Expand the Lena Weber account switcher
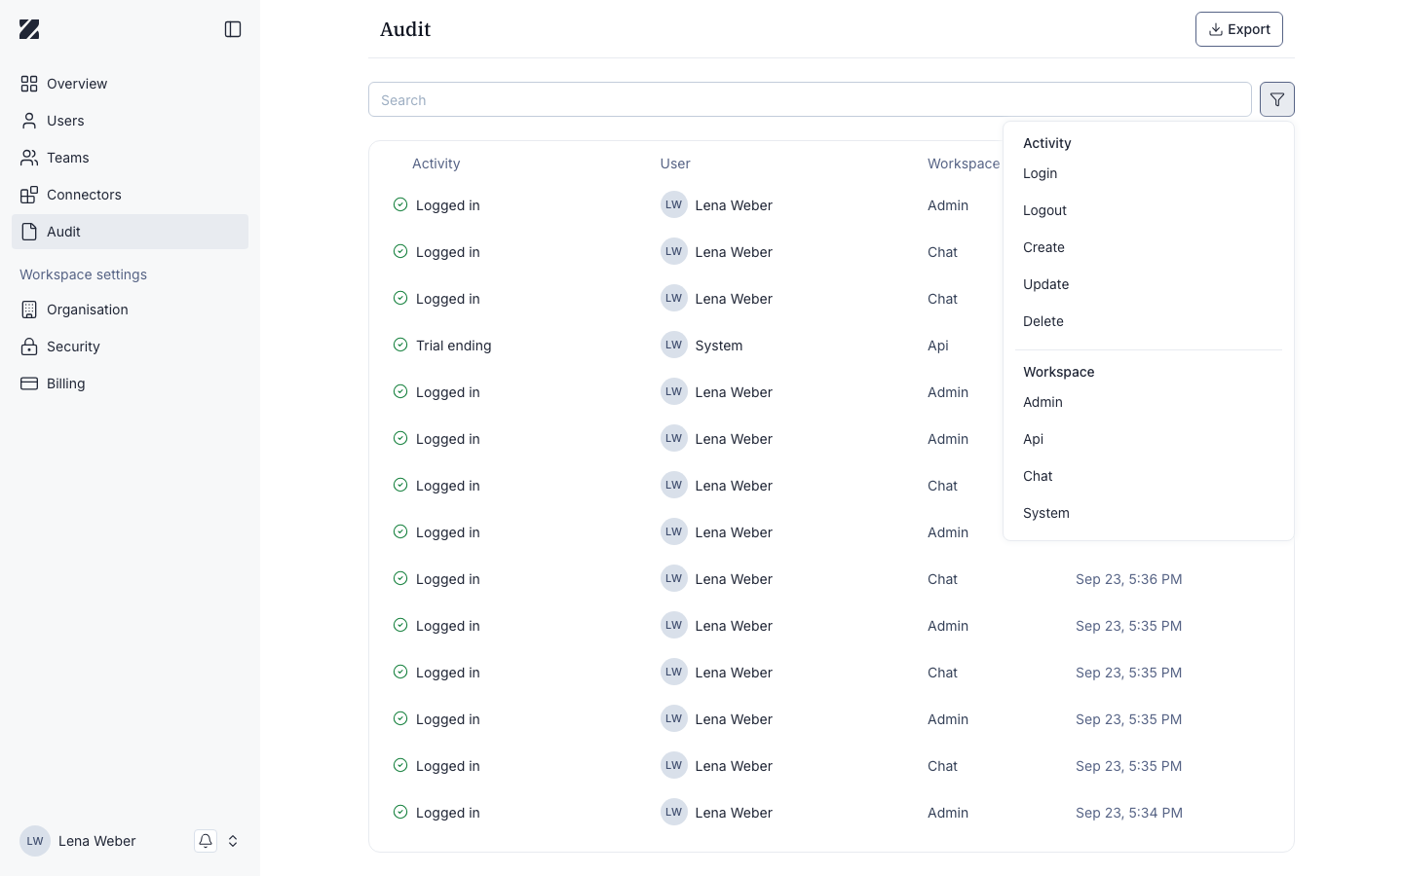Viewport: 1403px width, 876px height. click(233, 841)
